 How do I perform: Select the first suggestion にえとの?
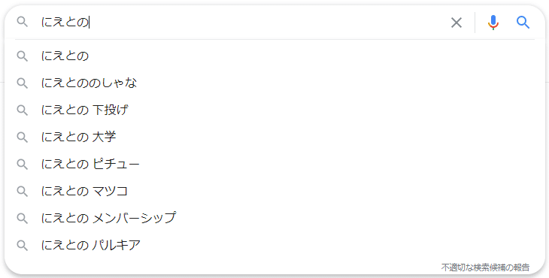click(274, 56)
